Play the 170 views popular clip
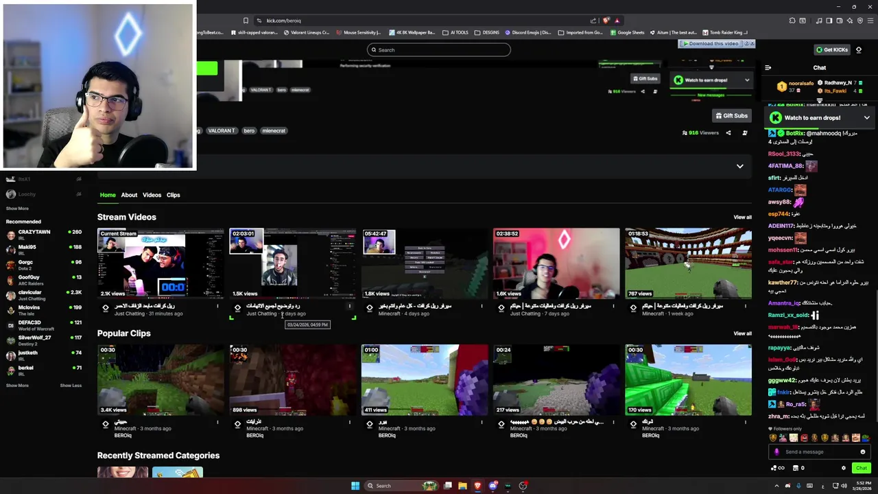This screenshot has width=878, height=494. [x=688, y=380]
